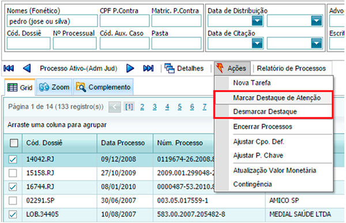Go to page 2 link
The height and width of the screenshot is (223, 346).
142,107
